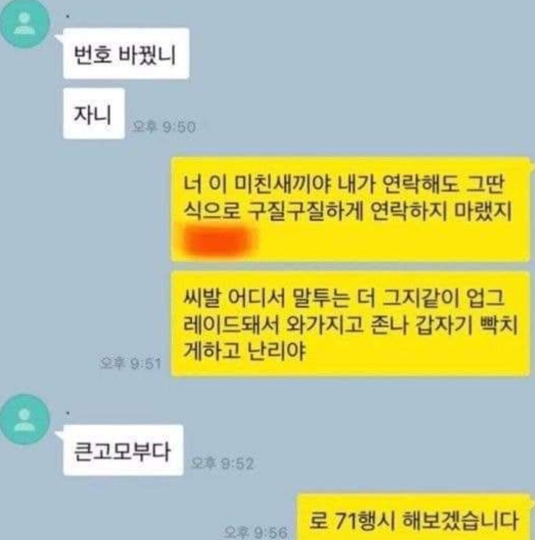
Task: Click the 오후 9:51 timestamp
Action: point(130,363)
